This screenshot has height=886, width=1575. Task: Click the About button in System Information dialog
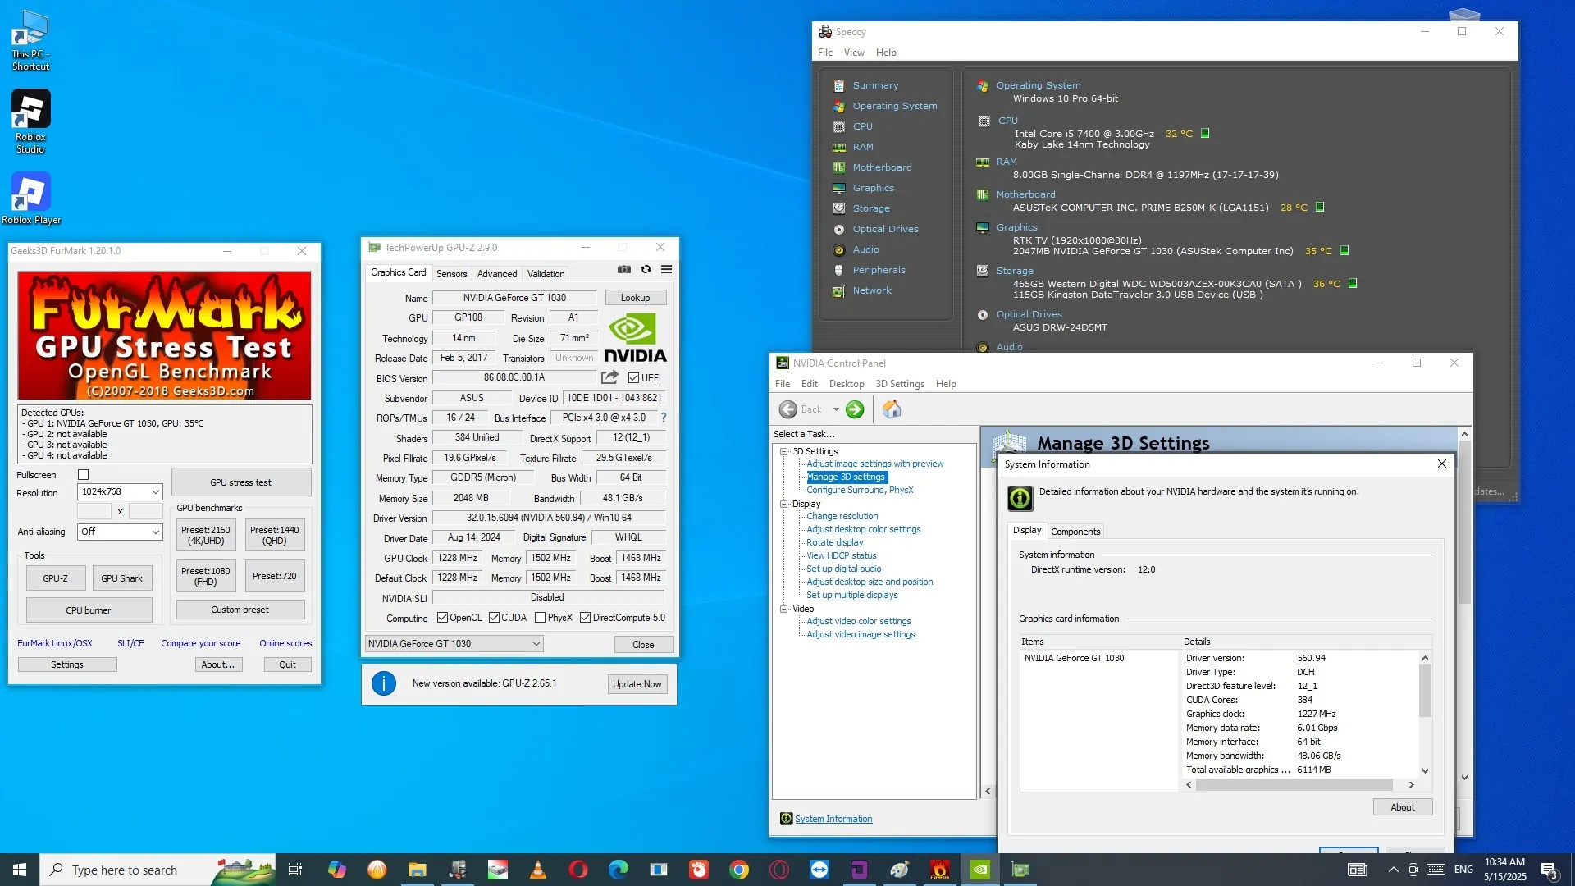[1402, 807]
